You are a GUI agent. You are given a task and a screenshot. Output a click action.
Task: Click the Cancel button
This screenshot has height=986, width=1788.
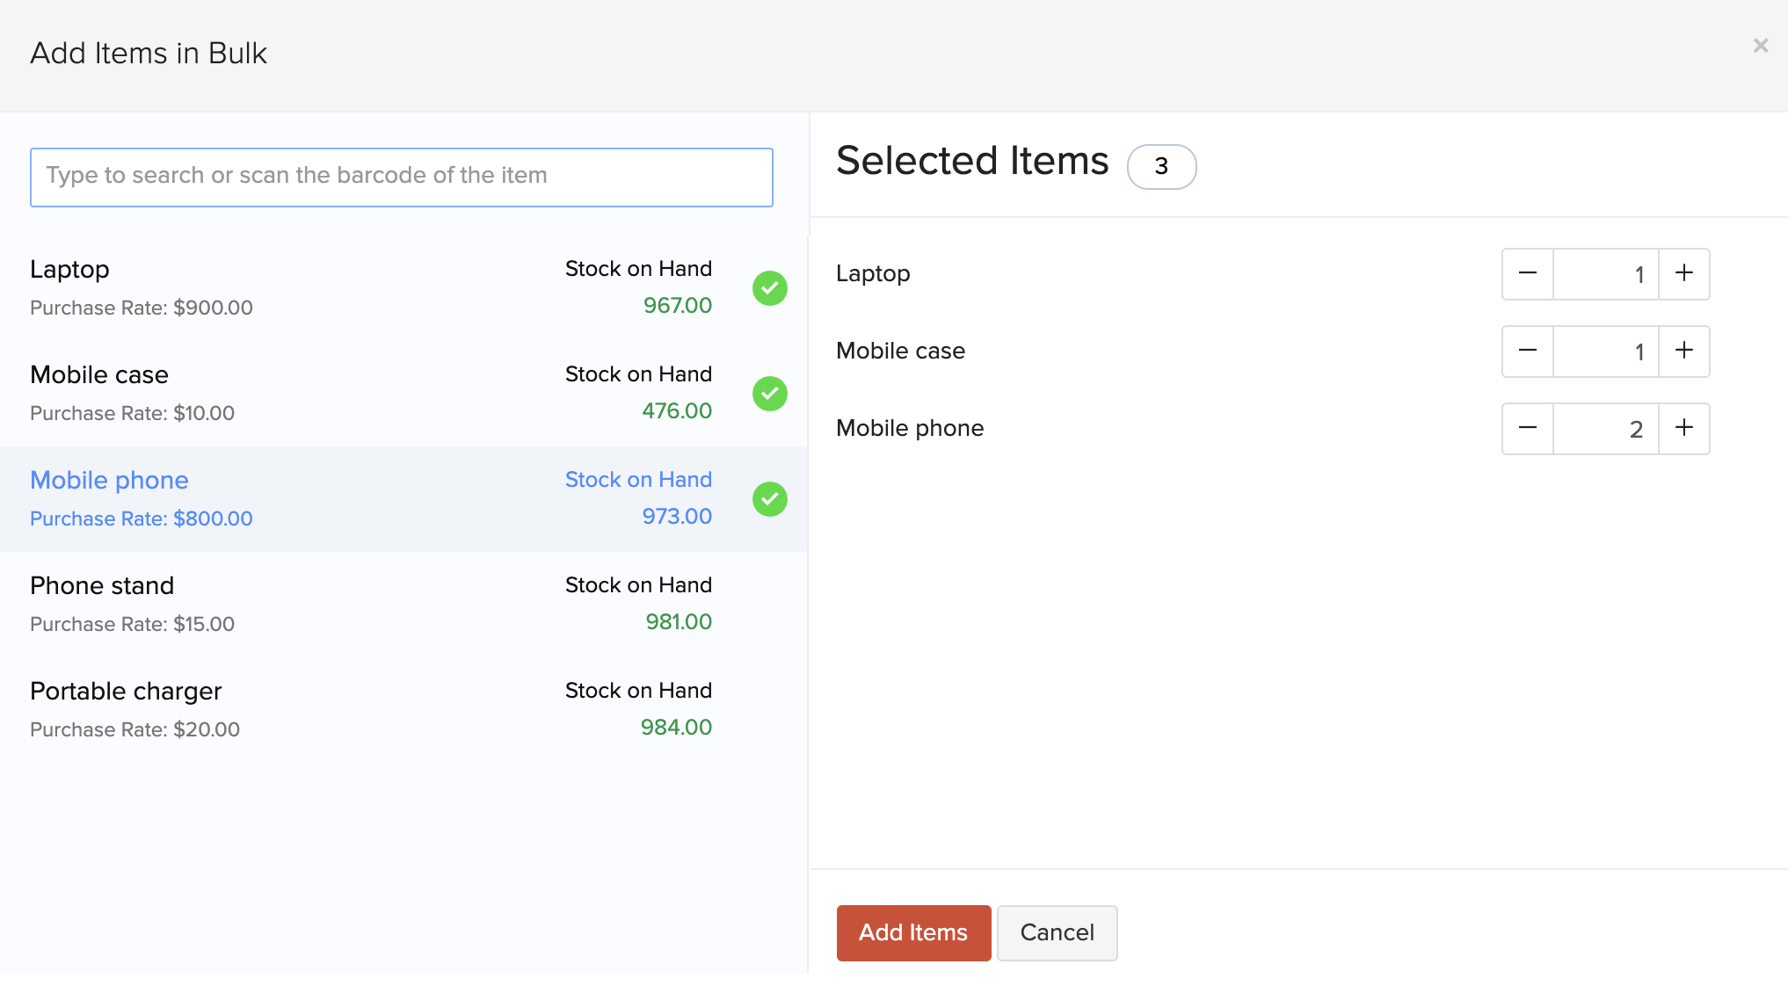click(x=1057, y=932)
